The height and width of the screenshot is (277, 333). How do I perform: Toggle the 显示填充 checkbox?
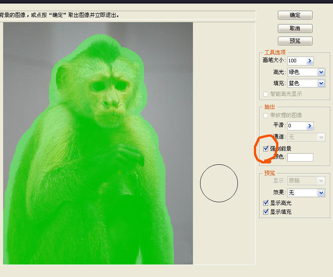coord(266,212)
